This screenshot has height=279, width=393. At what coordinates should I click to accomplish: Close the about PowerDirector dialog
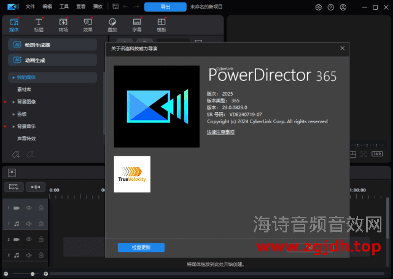click(343, 48)
